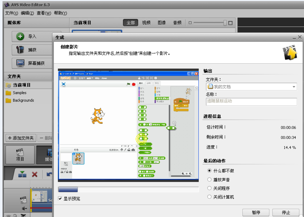Switch to the 音频 media filter tab
The height and width of the screenshot is (217, 304).
[177, 22]
